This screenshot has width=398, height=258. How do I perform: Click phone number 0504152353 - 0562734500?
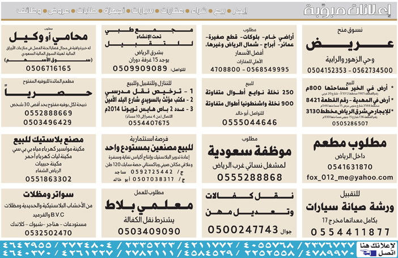coord(350,70)
